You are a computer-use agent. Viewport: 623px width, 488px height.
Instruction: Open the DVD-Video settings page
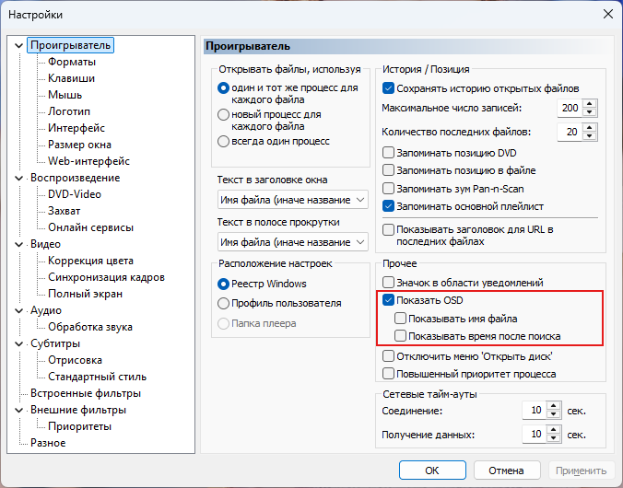coord(75,194)
